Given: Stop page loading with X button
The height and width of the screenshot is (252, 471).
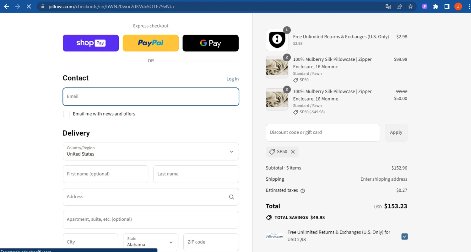Looking at the screenshot, I should tap(29, 6).
